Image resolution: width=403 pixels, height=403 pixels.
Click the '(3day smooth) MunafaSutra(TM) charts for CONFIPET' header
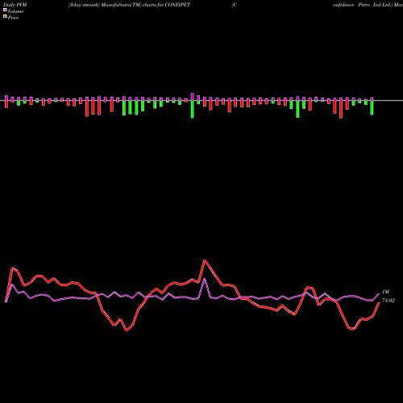click(x=129, y=5)
